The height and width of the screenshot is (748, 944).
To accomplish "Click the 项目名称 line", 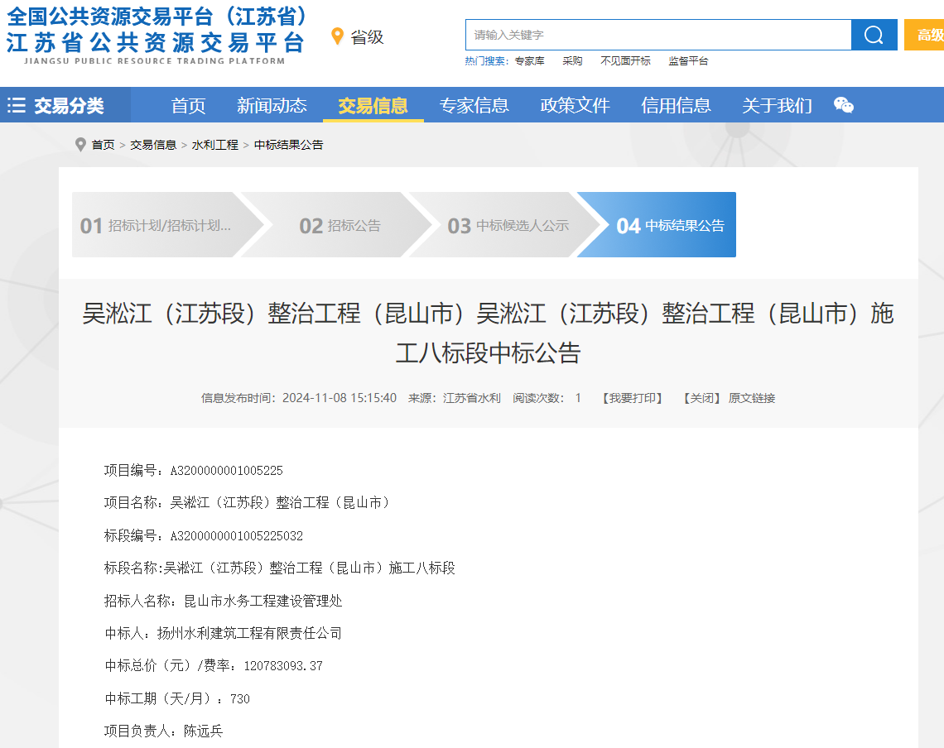I will click(x=248, y=502).
